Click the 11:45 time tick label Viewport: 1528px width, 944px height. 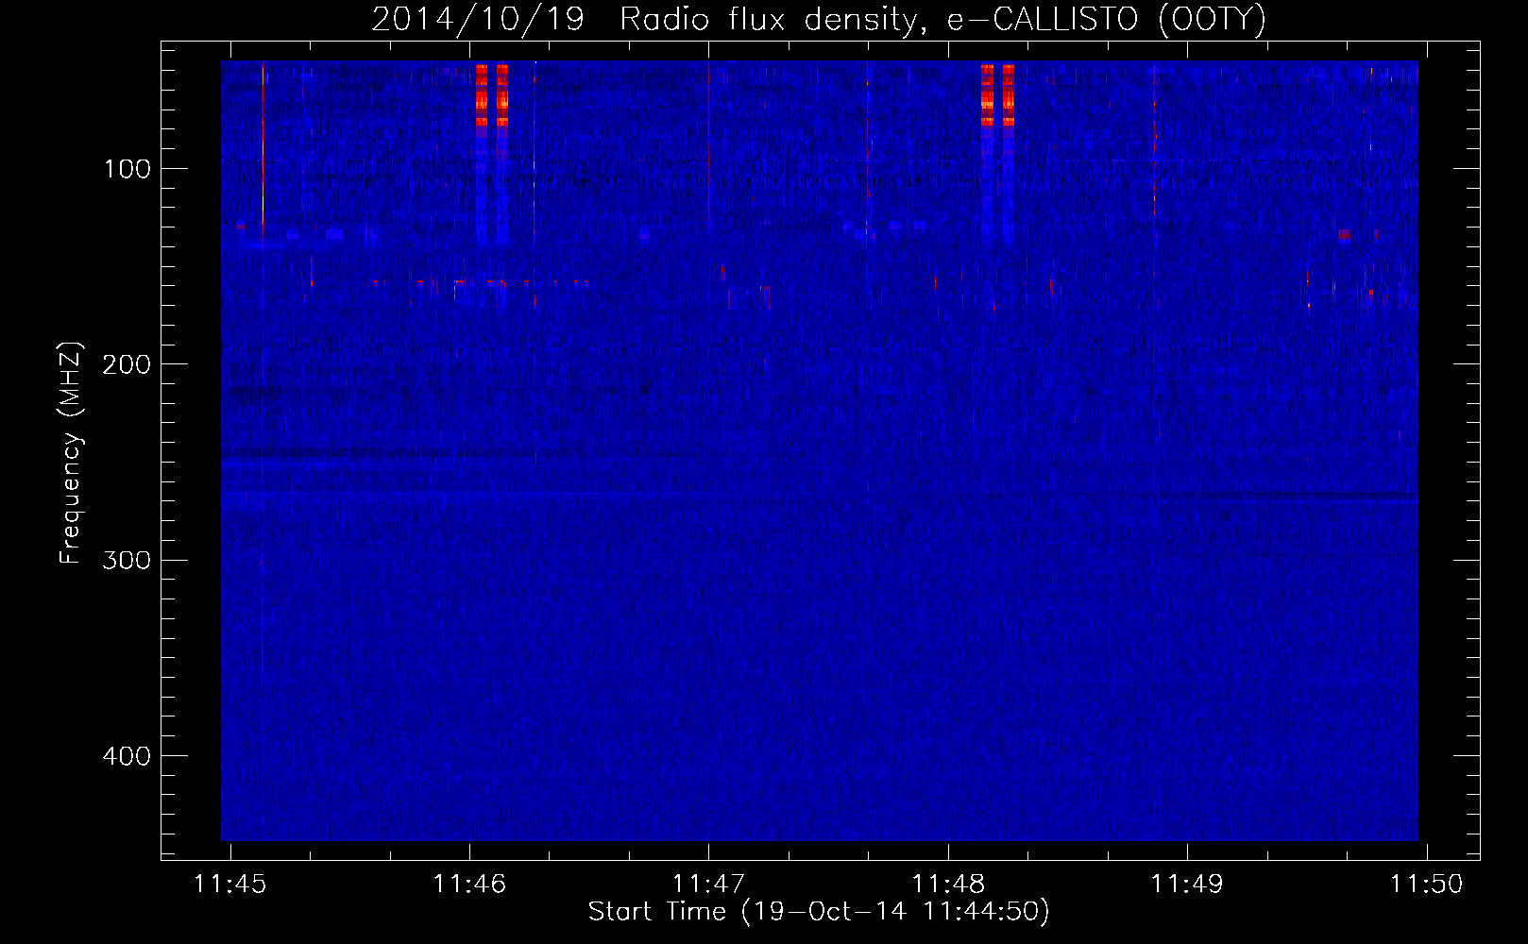coord(230,884)
